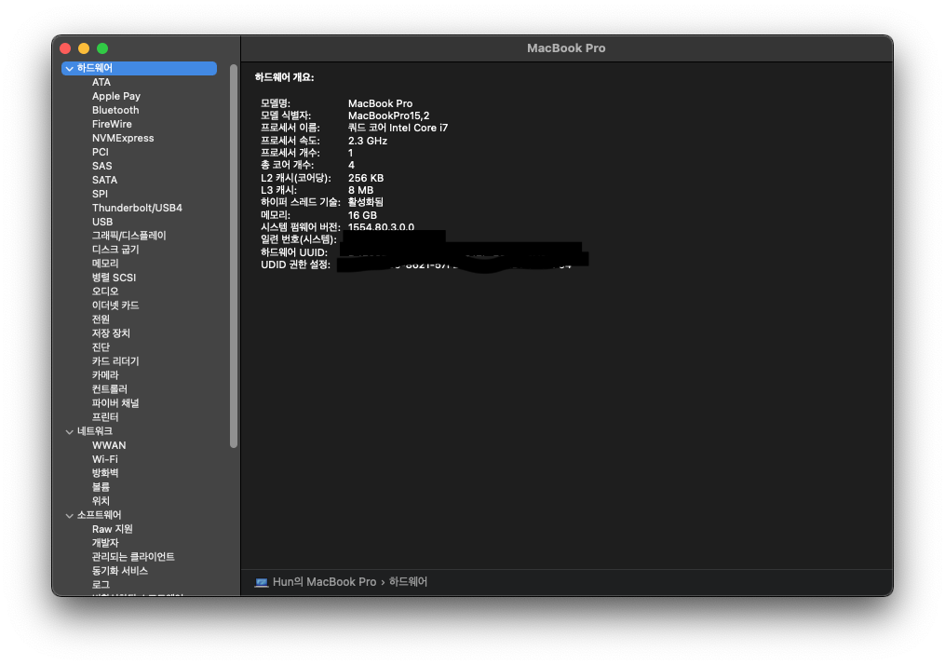Open Raw 지원 software entry
This screenshot has height=665, width=945.
pos(112,529)
